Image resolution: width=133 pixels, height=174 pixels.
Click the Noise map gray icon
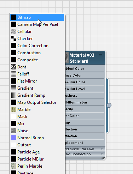(x=13, y=131)
